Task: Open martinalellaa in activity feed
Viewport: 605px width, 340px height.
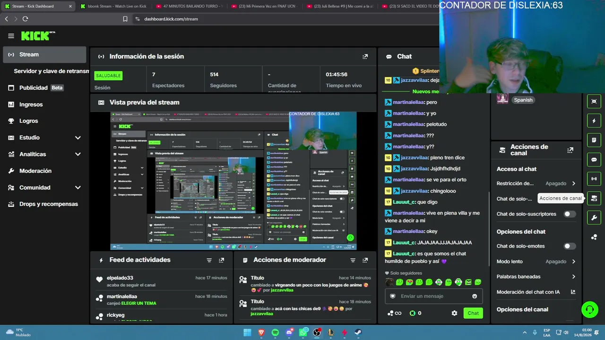Action: tap(122, 297)
